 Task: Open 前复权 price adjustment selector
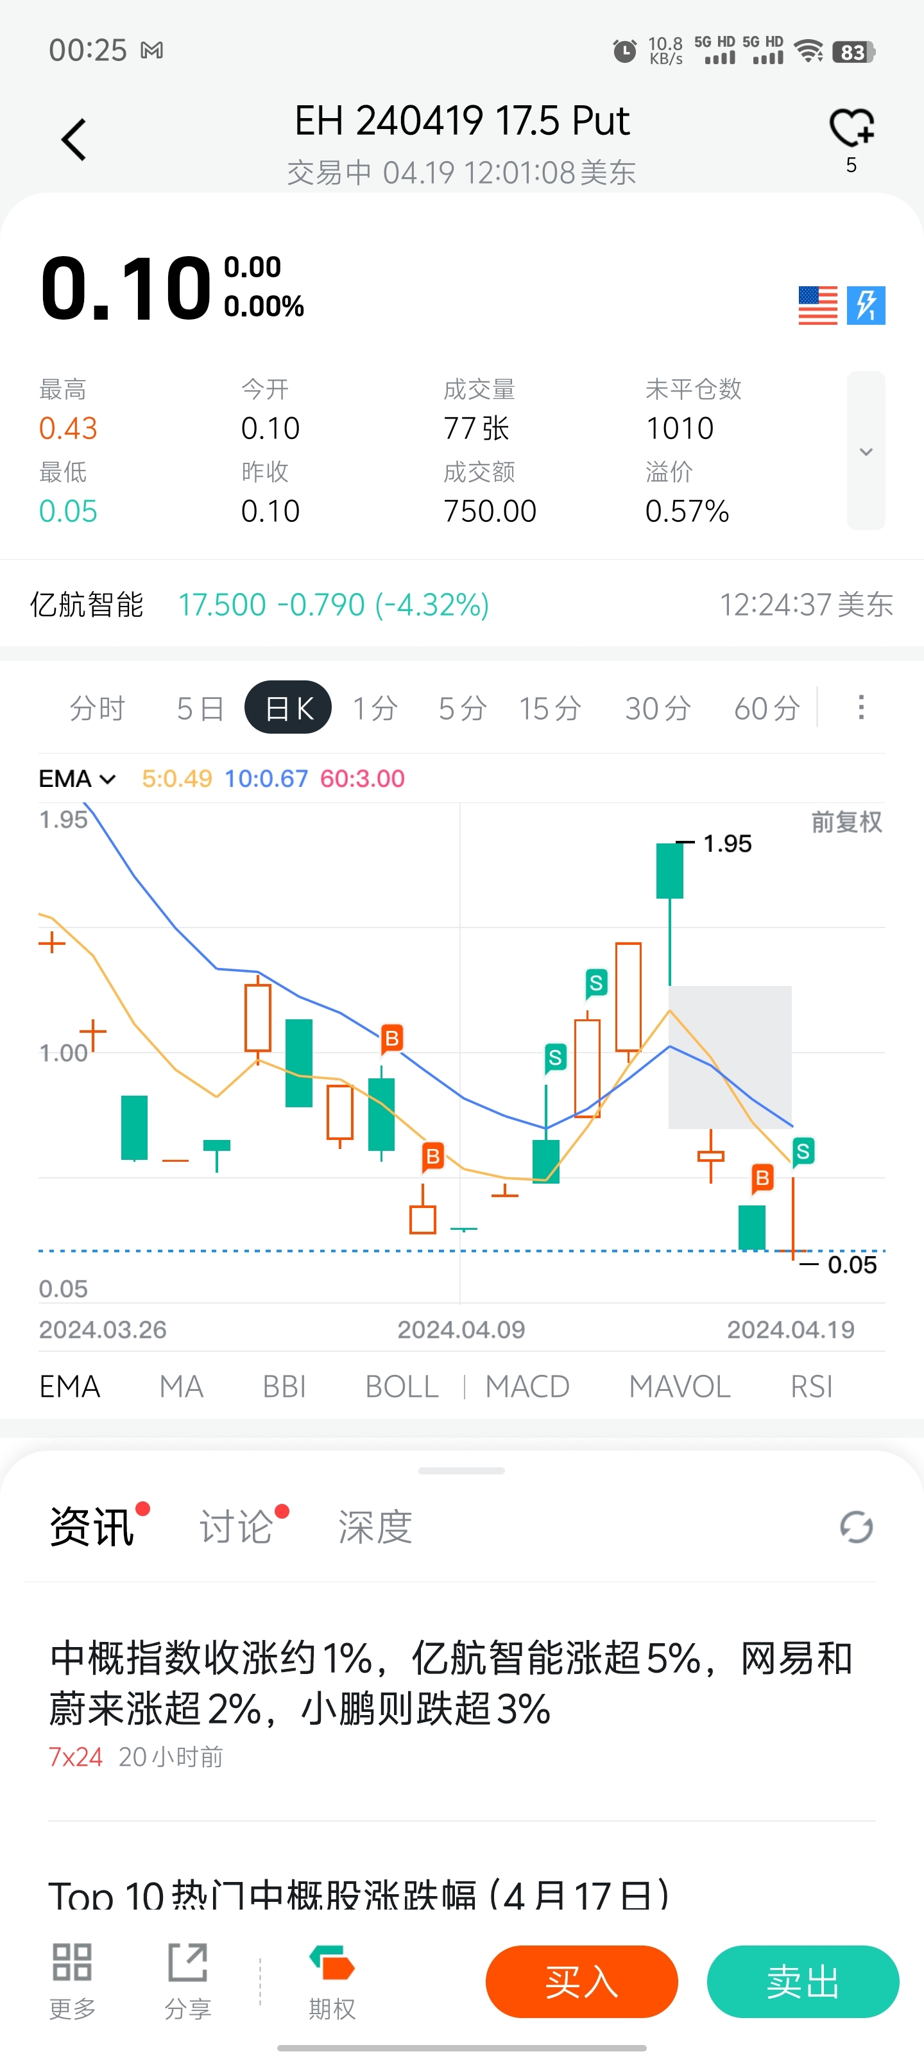coord(846,822)
